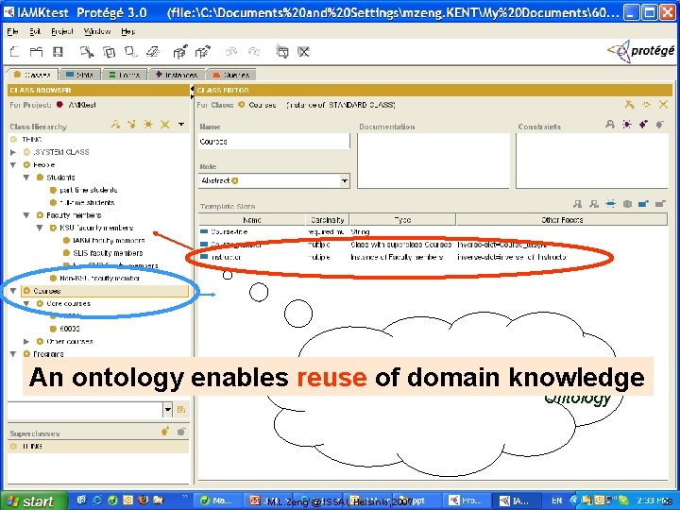Expand the :SYSTEM-CLASS tree node
Image resolution: width=680 pixels, height=510 pixels.
pos(13,152)
